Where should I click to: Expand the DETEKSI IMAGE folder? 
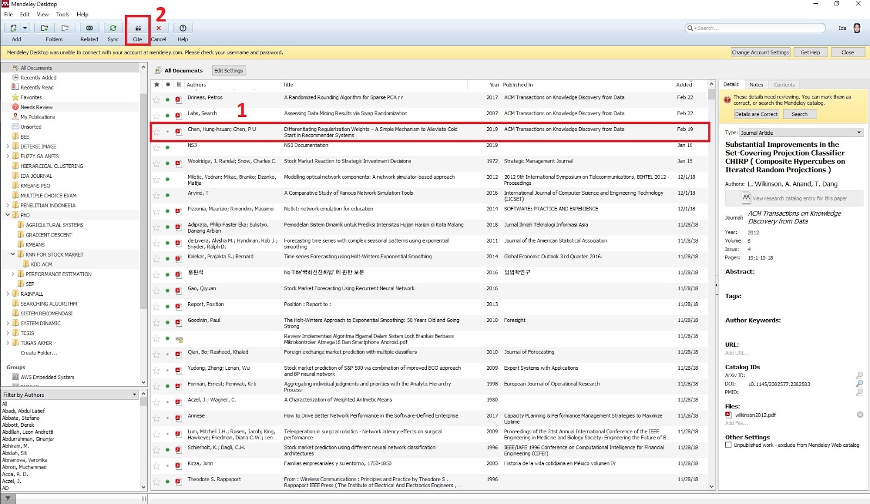(8, 146)
